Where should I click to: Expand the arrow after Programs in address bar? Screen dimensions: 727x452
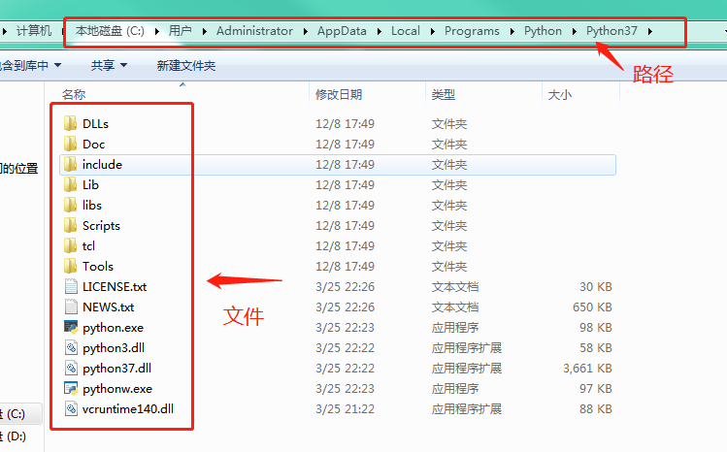pyautogui.click(x=512, y=31)
